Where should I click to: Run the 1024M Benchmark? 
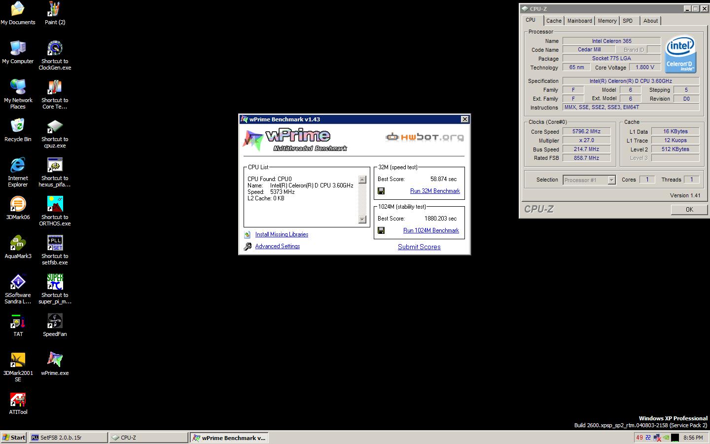coord(431,230)
